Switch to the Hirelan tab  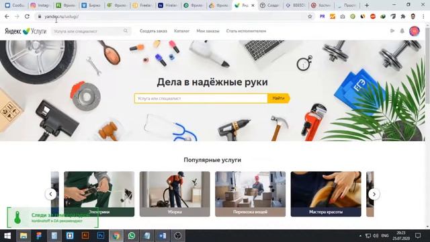coord(168,5)
